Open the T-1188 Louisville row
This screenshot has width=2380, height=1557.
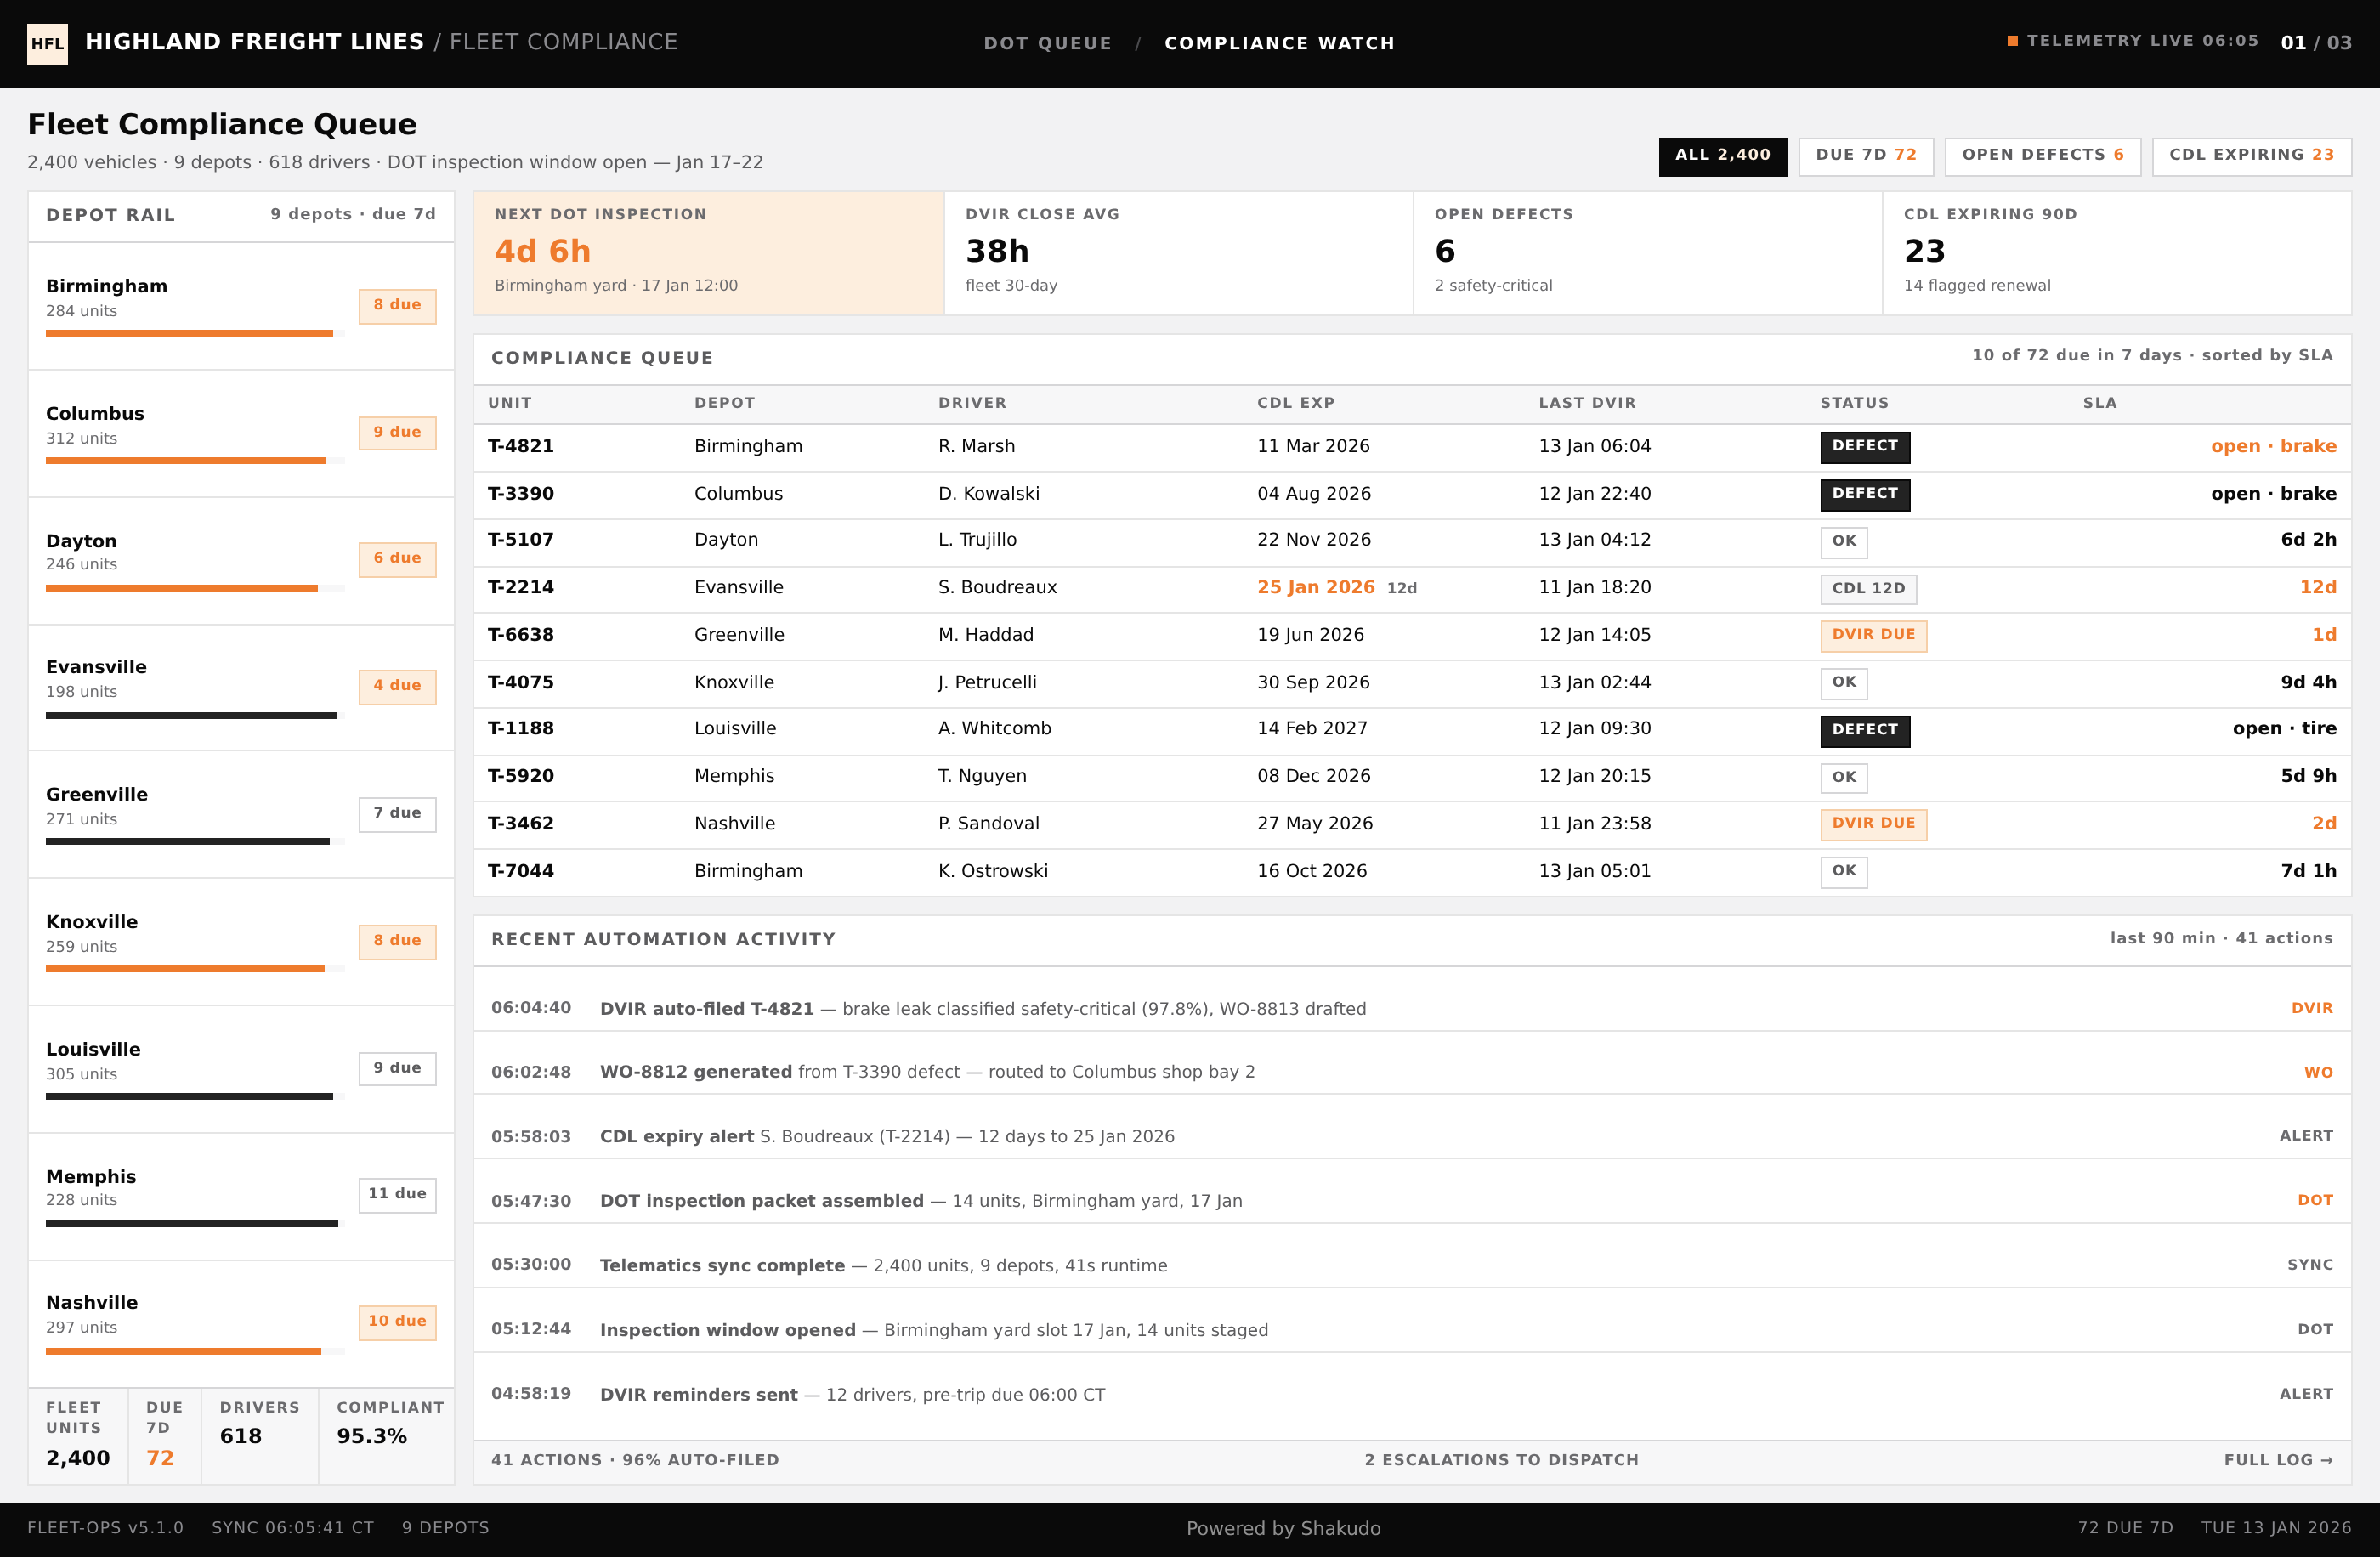click(x=1412, y=729)
